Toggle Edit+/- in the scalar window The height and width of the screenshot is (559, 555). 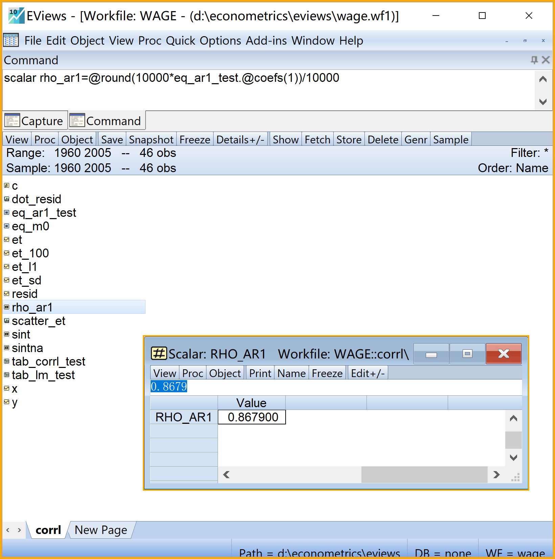coord(368,373)
